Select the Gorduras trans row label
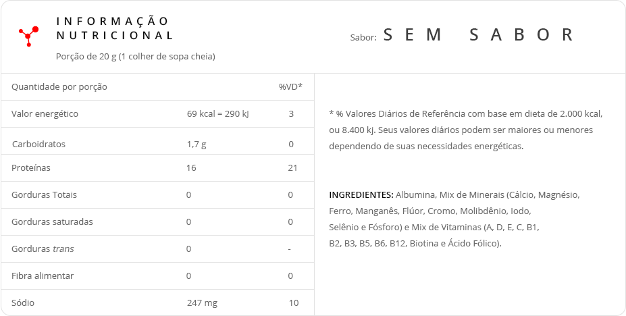This screenshot has width=626, height=316. [43, 249]
